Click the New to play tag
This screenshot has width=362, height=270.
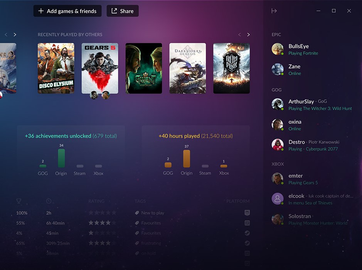coord(153,213)
